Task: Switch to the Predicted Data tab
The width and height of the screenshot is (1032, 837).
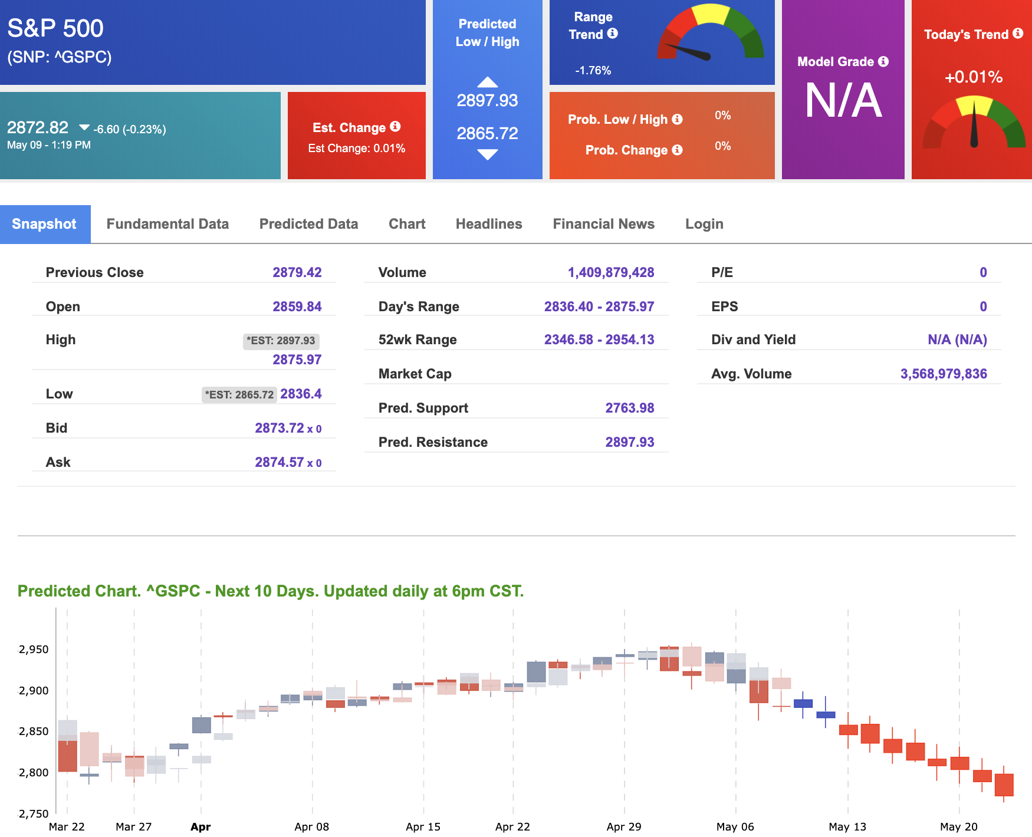Action: (308, 224)
